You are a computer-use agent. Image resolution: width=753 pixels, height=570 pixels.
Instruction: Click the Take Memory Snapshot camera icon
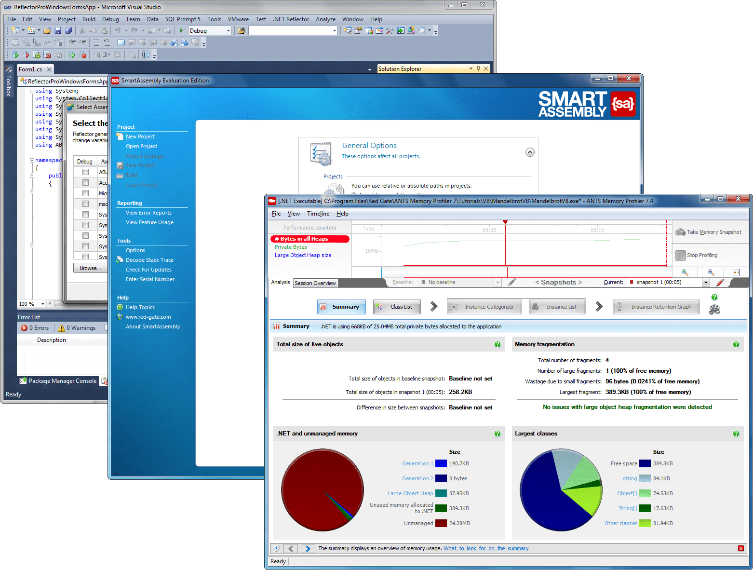(681, 231)
